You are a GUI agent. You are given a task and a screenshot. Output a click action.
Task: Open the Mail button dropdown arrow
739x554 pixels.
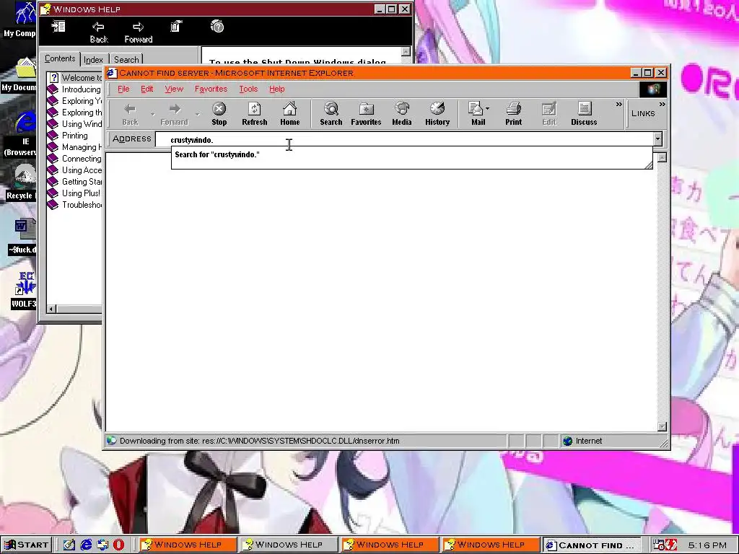tap(488, 109)
